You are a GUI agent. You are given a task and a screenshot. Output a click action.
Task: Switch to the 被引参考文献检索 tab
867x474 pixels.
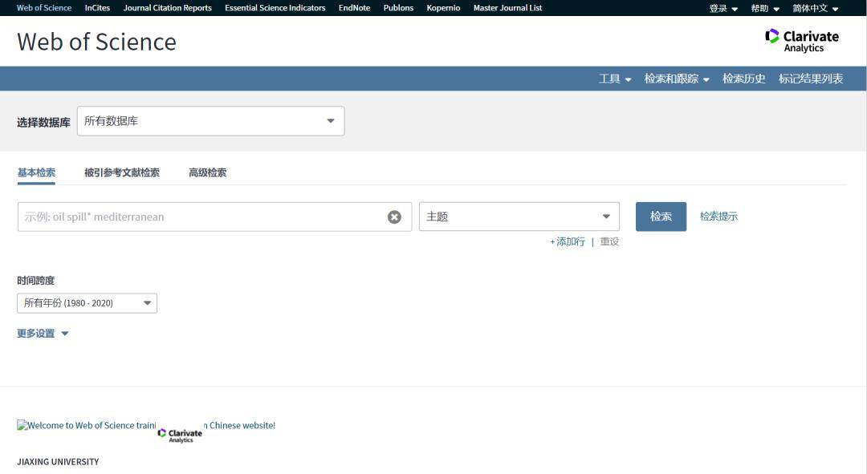coord(122,172)
